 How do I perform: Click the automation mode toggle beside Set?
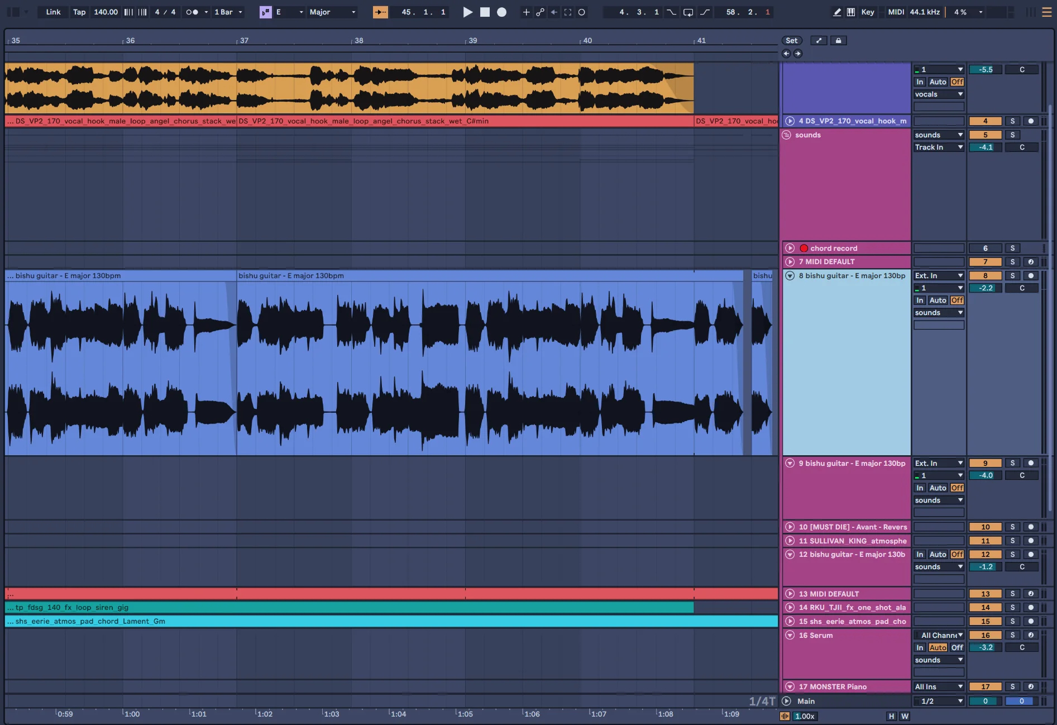click(819, 40)
